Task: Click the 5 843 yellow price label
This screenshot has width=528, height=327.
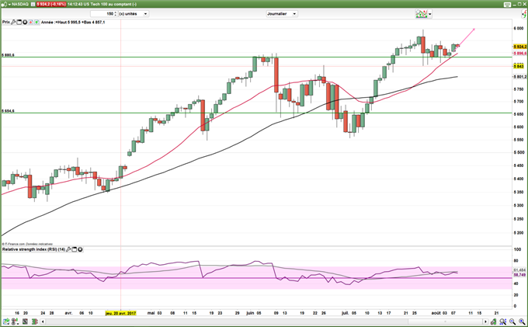Action: click(520, 66)
